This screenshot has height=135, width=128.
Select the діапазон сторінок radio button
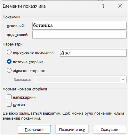[9, 71]
